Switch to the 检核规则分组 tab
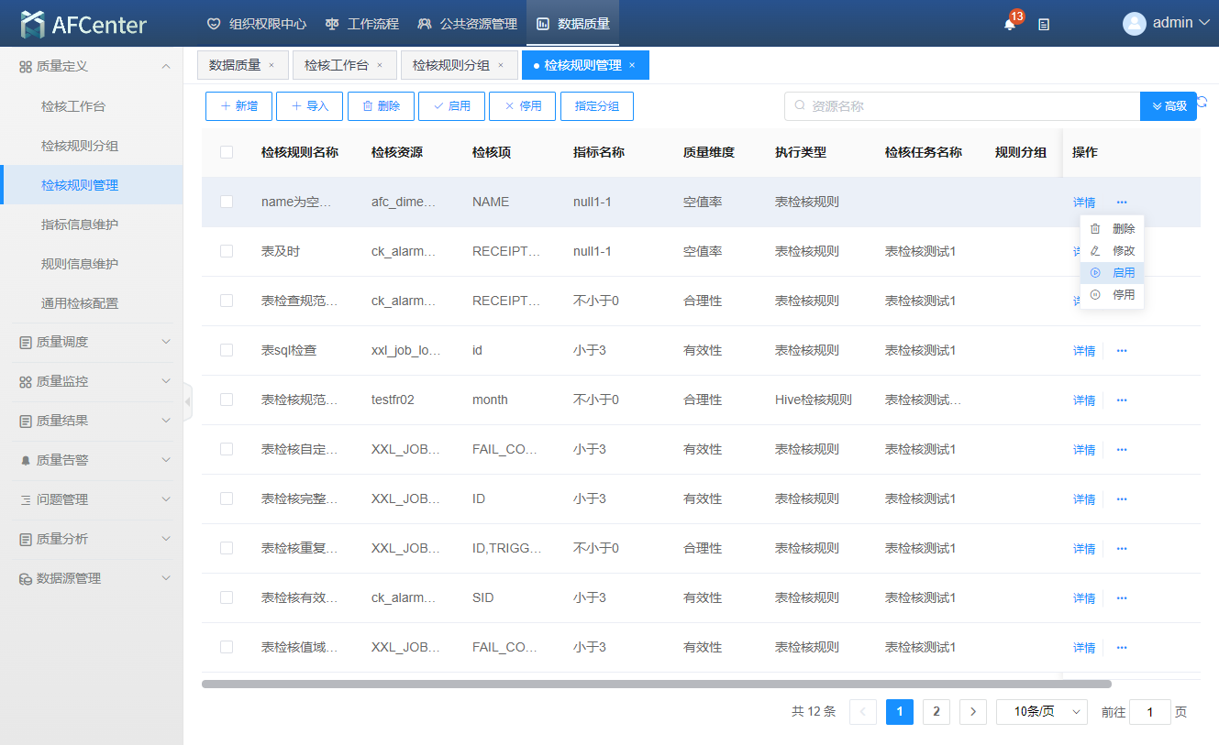Image resolution: width=1219 pixels, height=745 pixels. coord(450,65)
